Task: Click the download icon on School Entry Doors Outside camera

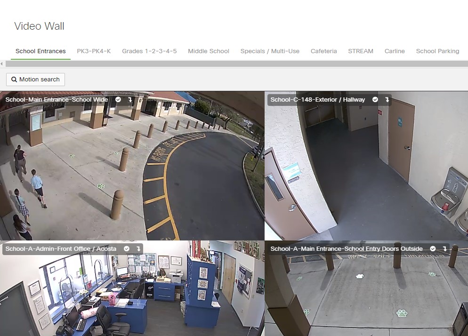Action: [444, 248]
